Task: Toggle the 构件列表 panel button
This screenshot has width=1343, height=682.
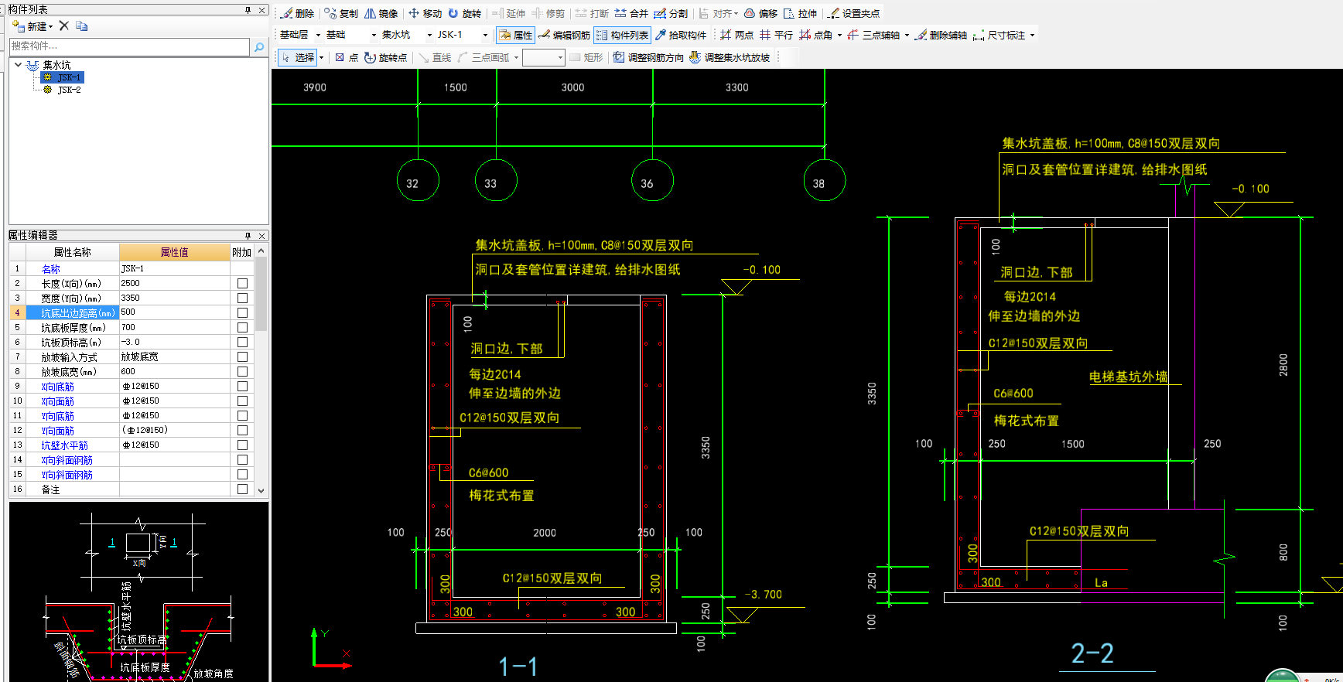Action: [622, 35]
